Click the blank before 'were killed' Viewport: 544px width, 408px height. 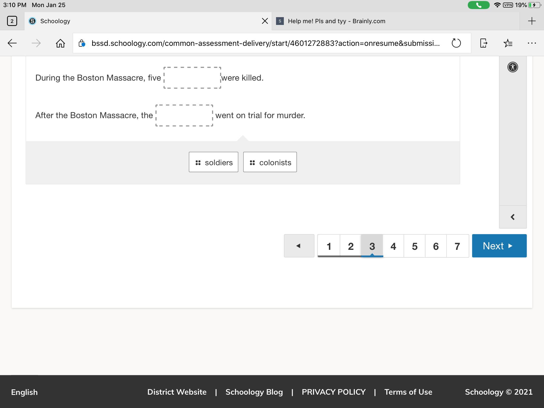[x=192, y=78]
